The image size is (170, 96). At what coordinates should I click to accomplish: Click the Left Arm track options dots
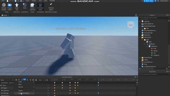48,90
